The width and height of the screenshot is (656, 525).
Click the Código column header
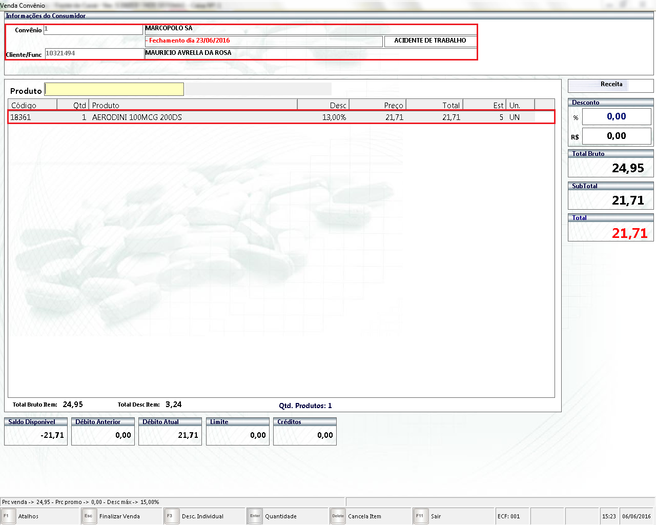pyautogui.click(x=32, y=105)
